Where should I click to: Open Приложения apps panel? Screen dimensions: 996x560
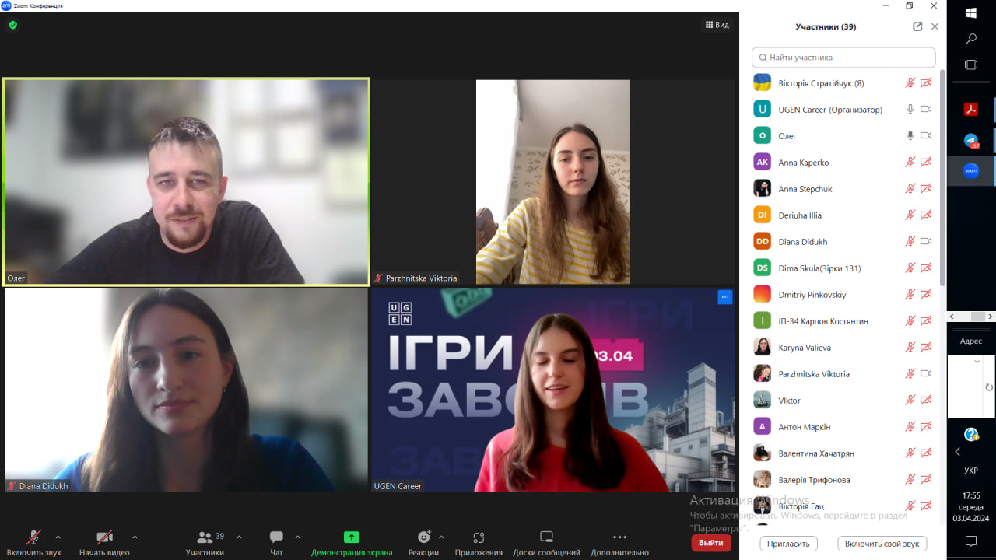479,542
